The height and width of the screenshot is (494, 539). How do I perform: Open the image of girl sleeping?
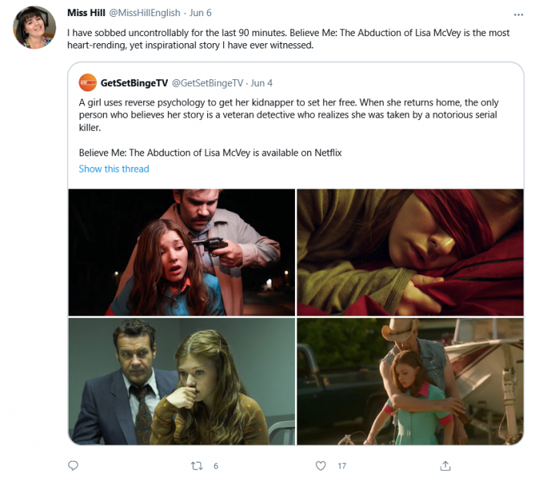(x=410, y=252)
